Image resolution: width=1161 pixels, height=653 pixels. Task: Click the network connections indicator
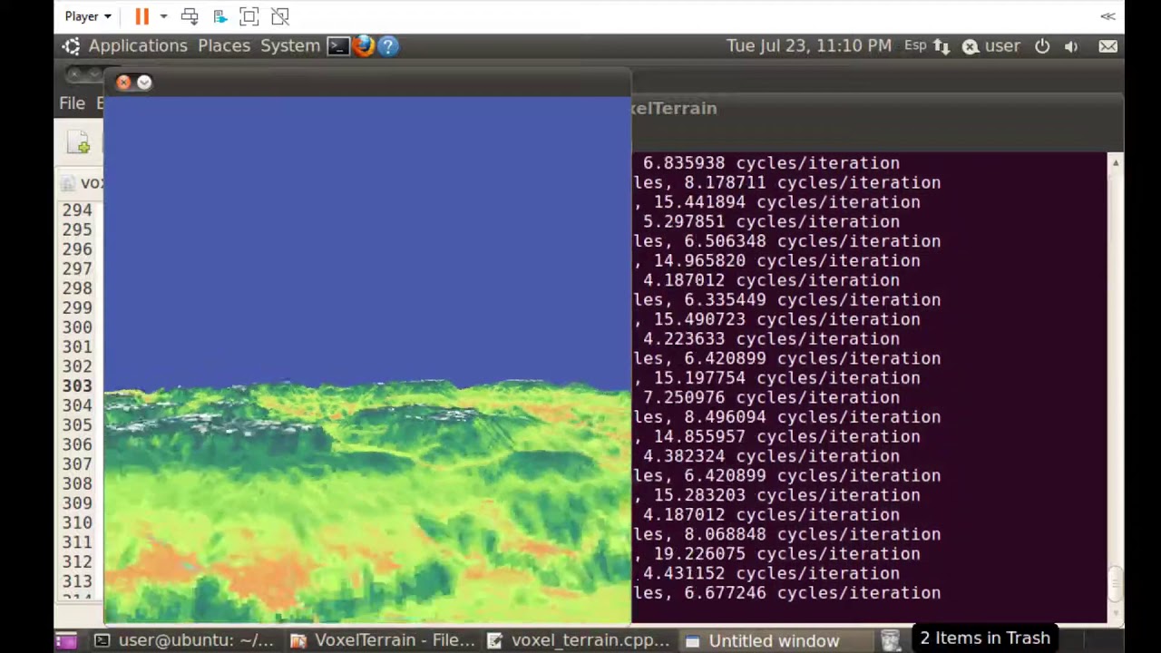point(941,46)
